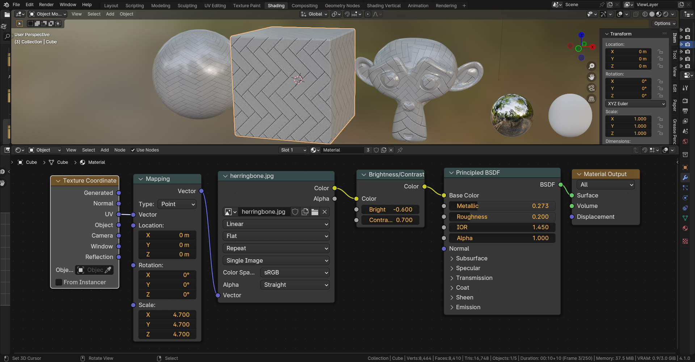Toggle viewport visibility eye of highlighted outliner row
Screen dimensions: 695x362
(x=681, y=44)
